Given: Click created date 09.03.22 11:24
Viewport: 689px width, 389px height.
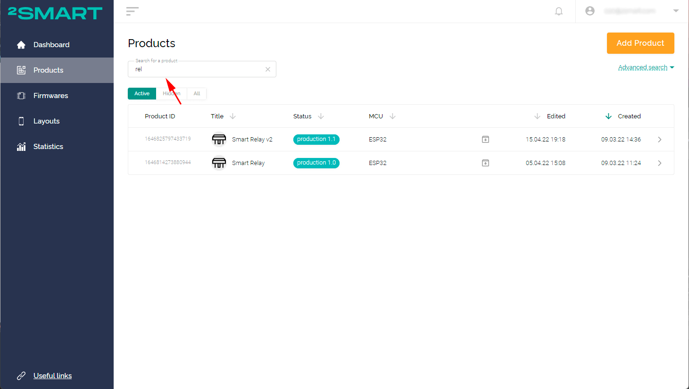Looking at the screenshot, I should pyautogui.click(x=621, y=163).
